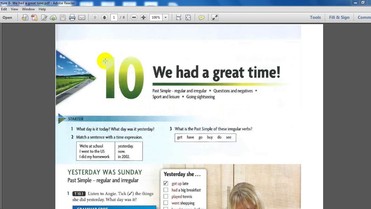371x209 pixels.
Task: Click the 'got up late' checkbox
Action: (166, 183)
